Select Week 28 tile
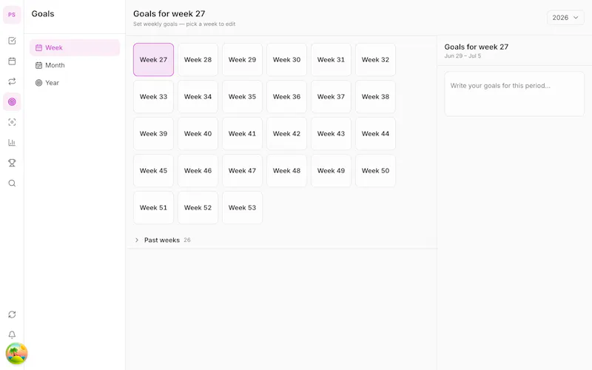 pyautogui.click(x=198, y=60)
